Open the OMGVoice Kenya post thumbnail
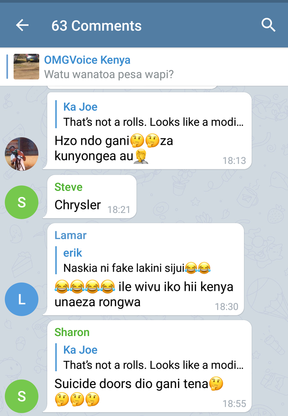 click(26, 67)
